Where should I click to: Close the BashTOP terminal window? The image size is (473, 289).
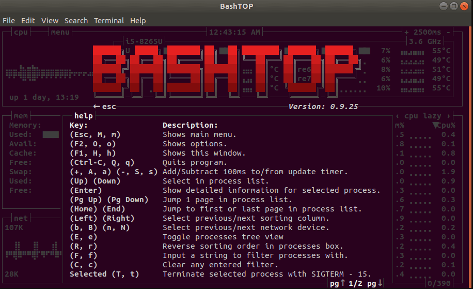(x=464, y=6)
